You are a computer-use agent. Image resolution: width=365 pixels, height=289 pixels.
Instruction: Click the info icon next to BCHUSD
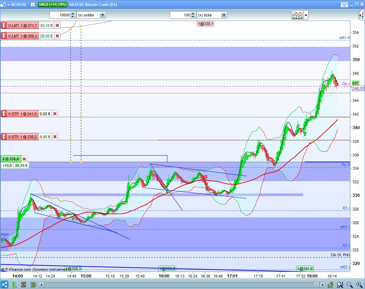(32, 5)
